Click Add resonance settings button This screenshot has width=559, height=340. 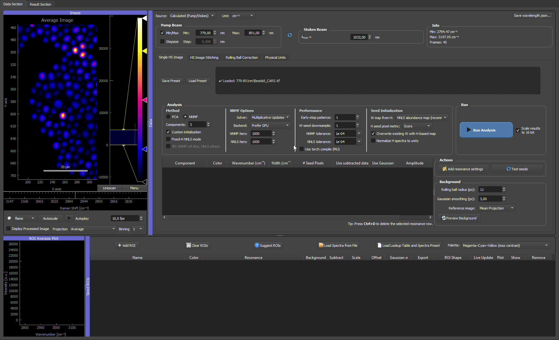[x=463, y=169]
